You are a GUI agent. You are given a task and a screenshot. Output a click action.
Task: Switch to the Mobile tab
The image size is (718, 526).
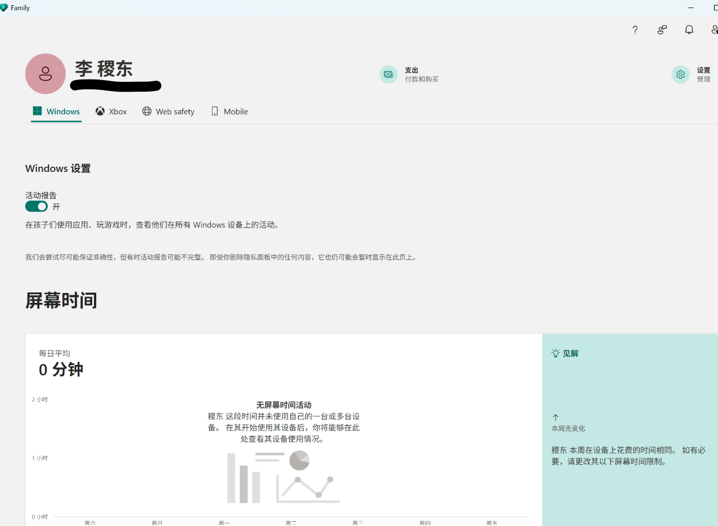[x=229, y=112]
